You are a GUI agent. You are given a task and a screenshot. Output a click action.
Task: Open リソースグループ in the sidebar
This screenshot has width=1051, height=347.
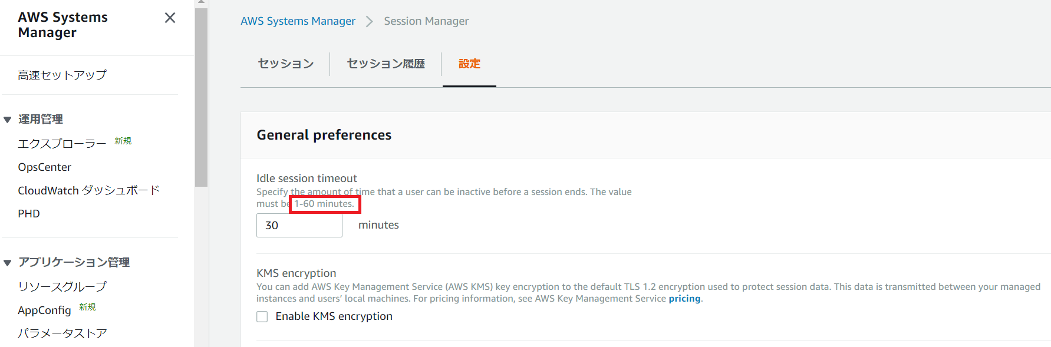62,287
